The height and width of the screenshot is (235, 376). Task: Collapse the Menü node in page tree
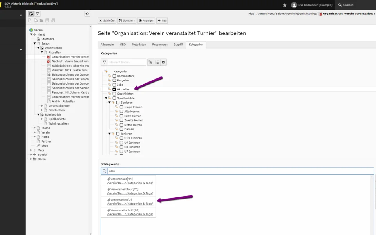pos(31,34)
